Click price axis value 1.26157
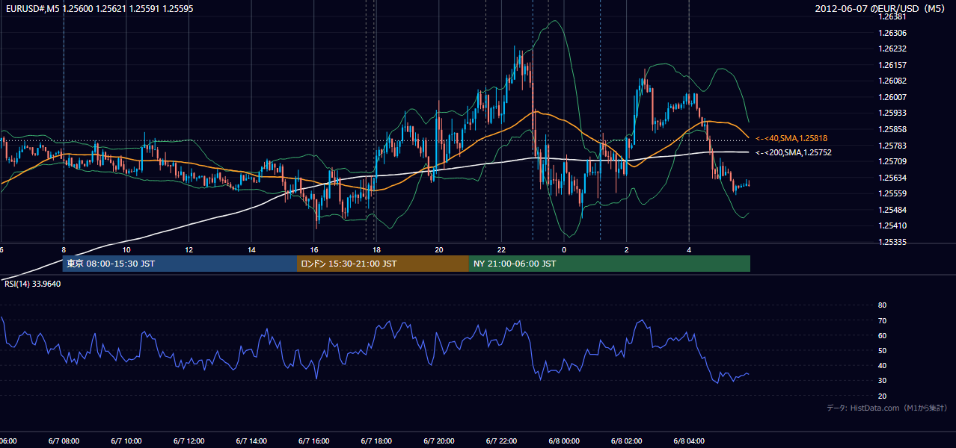This screenshot has width=956, height=448. click(893, 65)
